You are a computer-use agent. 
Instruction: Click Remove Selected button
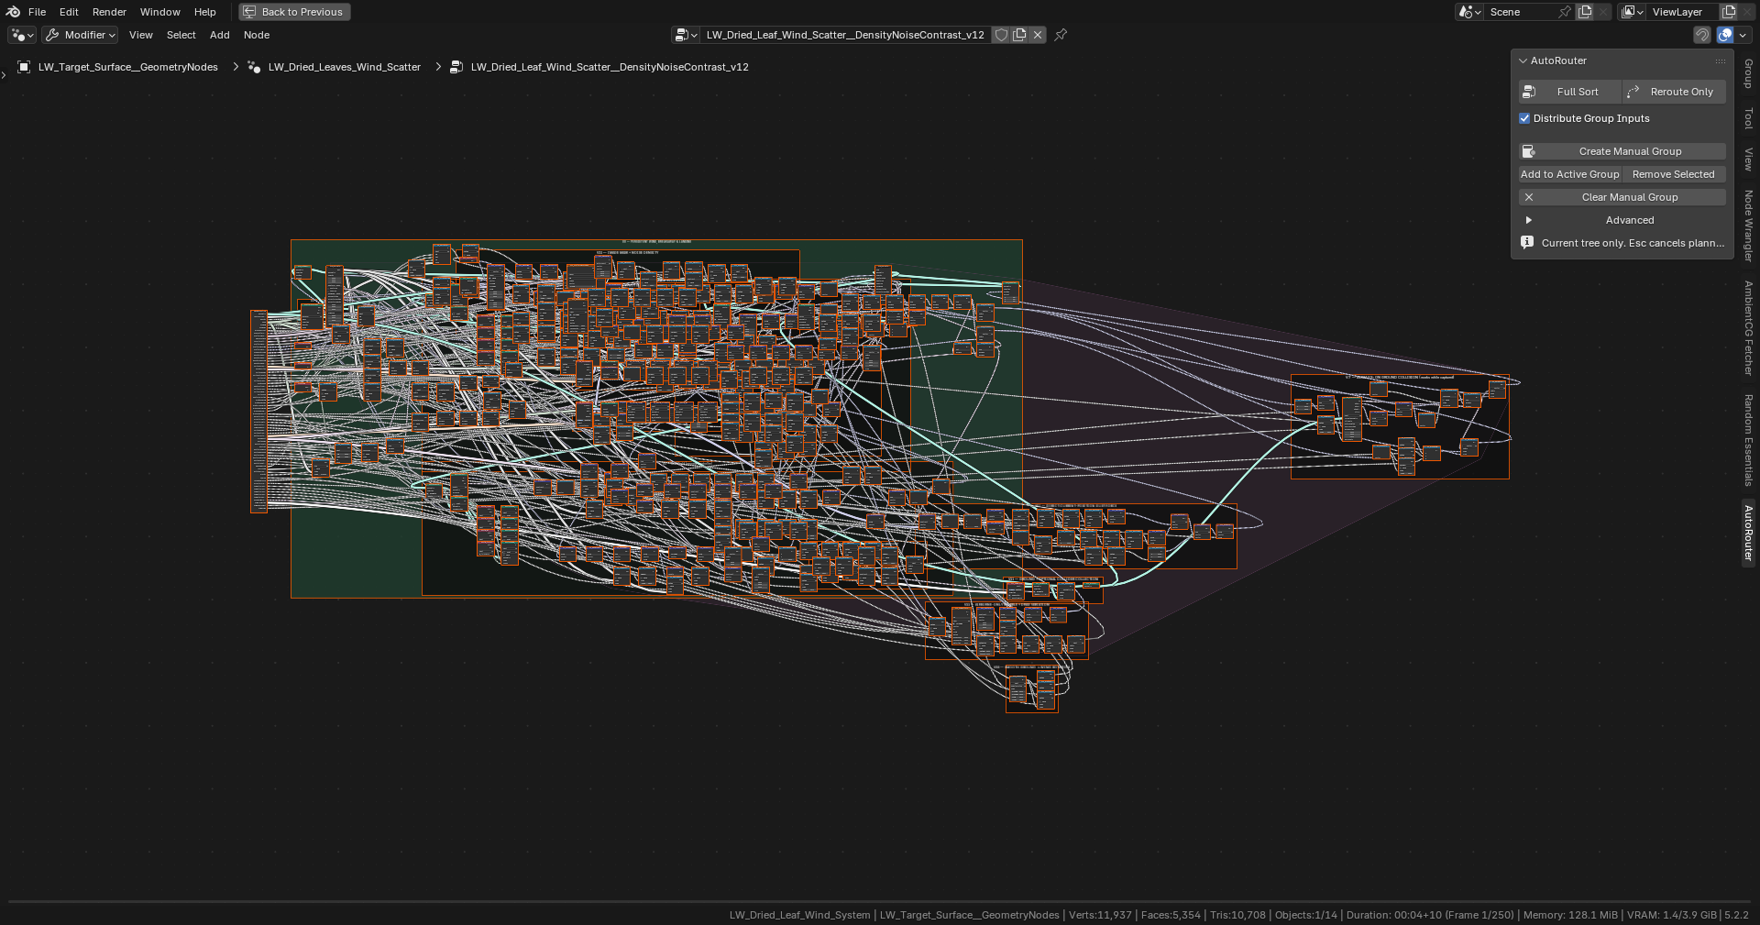tap(1675, 174)
